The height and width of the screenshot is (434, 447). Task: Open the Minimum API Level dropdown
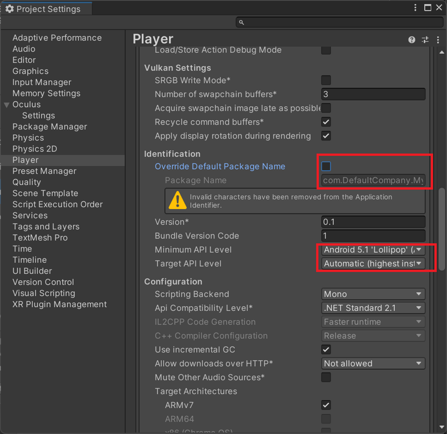[x=373, y=250]
